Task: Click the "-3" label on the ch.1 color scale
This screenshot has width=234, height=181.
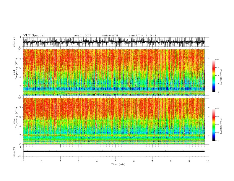Action: click(x=218, y=59)
